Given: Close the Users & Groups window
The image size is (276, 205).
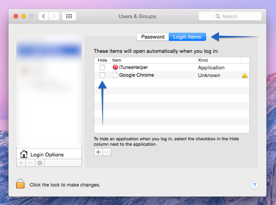Looking at the screenshot, I should point(16,16).
